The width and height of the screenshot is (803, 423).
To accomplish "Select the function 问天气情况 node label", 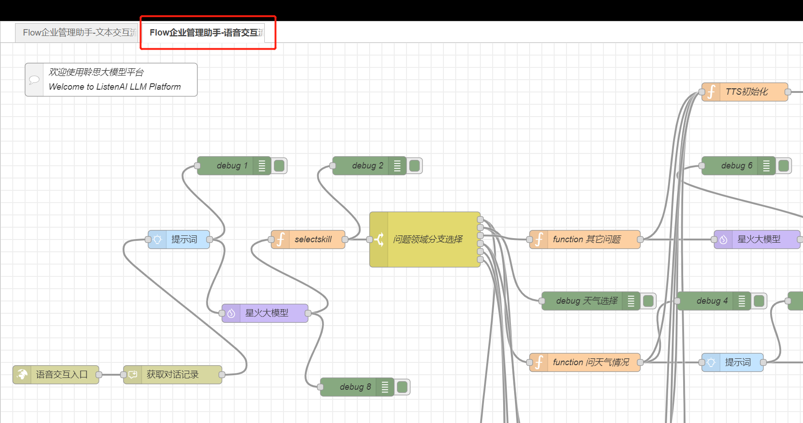I will point(591,362).
